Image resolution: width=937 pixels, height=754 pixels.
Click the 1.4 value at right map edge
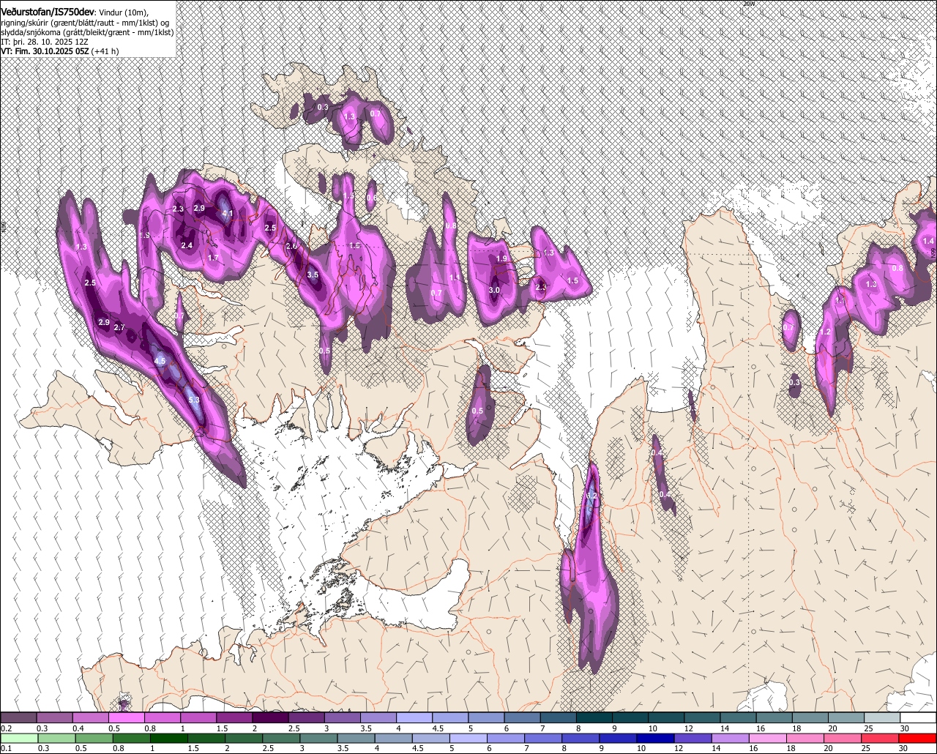tap(928, 242)
